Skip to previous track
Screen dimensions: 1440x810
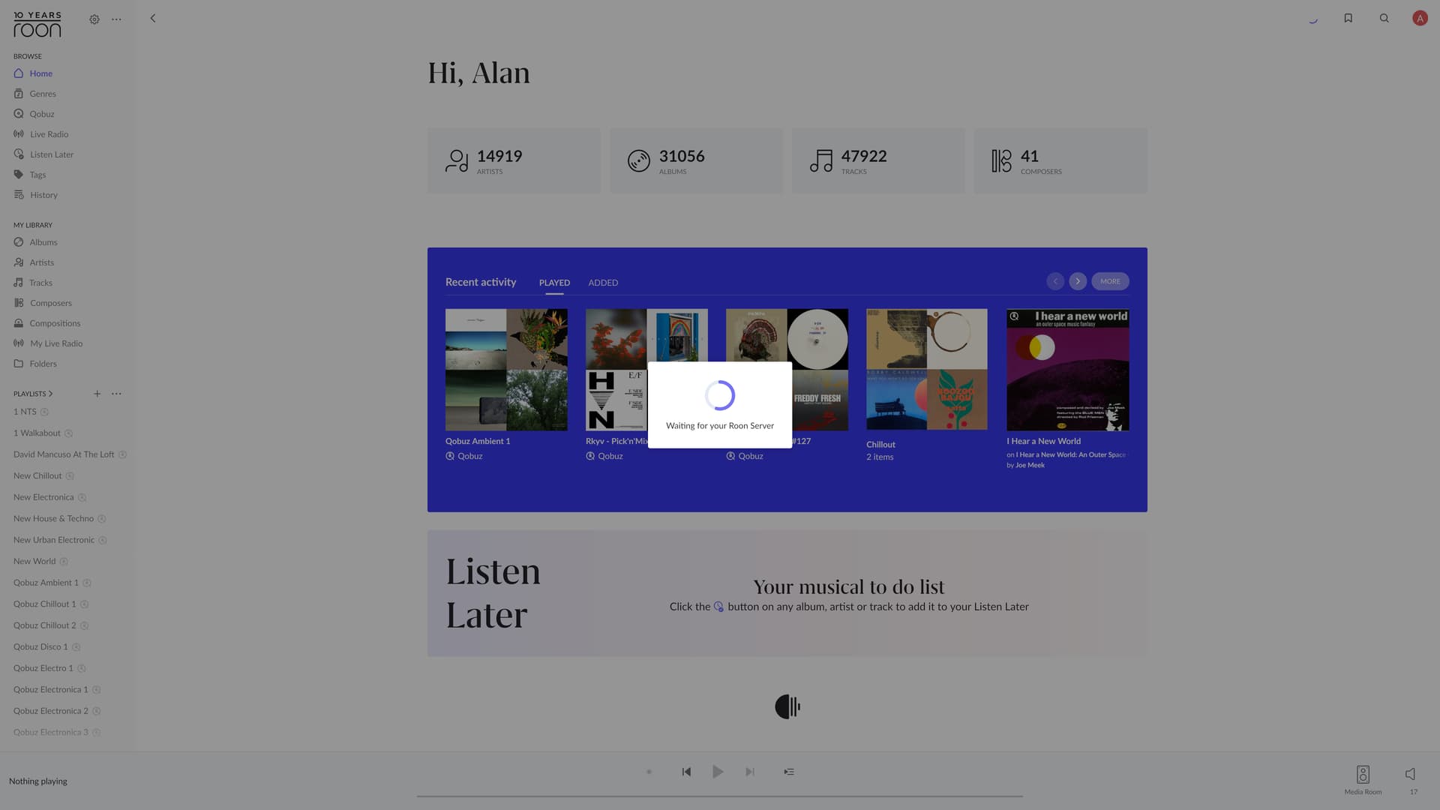pos(686,772)
